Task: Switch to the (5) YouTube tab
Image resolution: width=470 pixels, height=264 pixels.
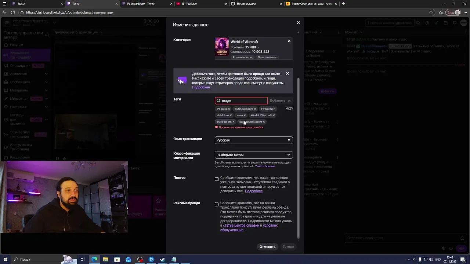Action: coord(202,4)
